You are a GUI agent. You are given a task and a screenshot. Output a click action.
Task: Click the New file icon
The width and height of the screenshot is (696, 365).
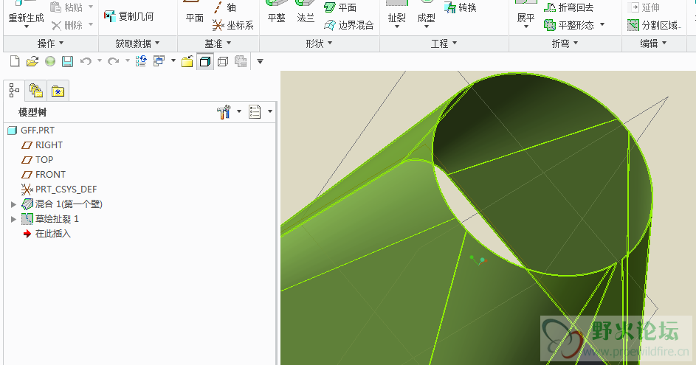15,61
